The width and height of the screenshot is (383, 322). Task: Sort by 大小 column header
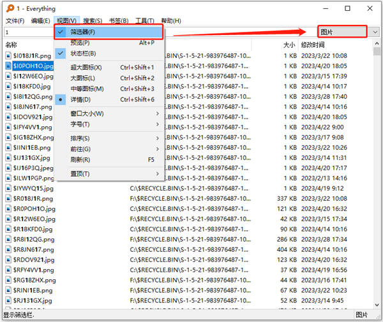tap(289, 45)
